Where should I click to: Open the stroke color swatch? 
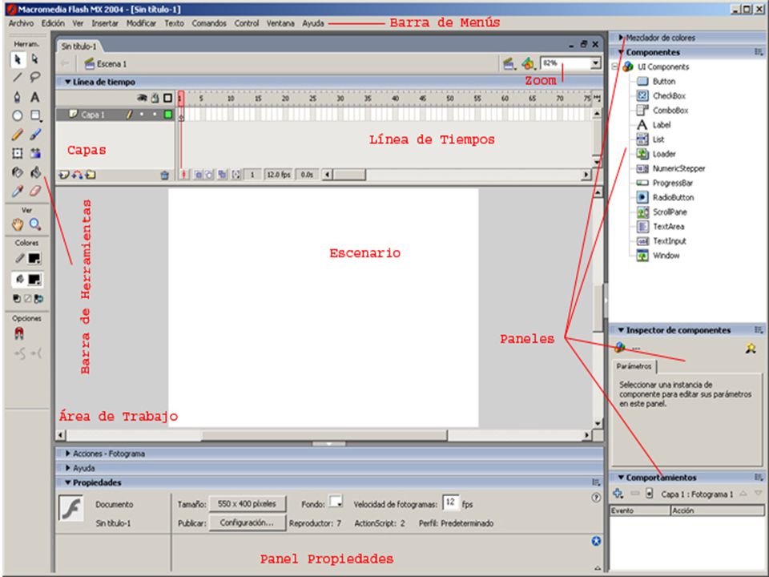(x=34, y=259)
